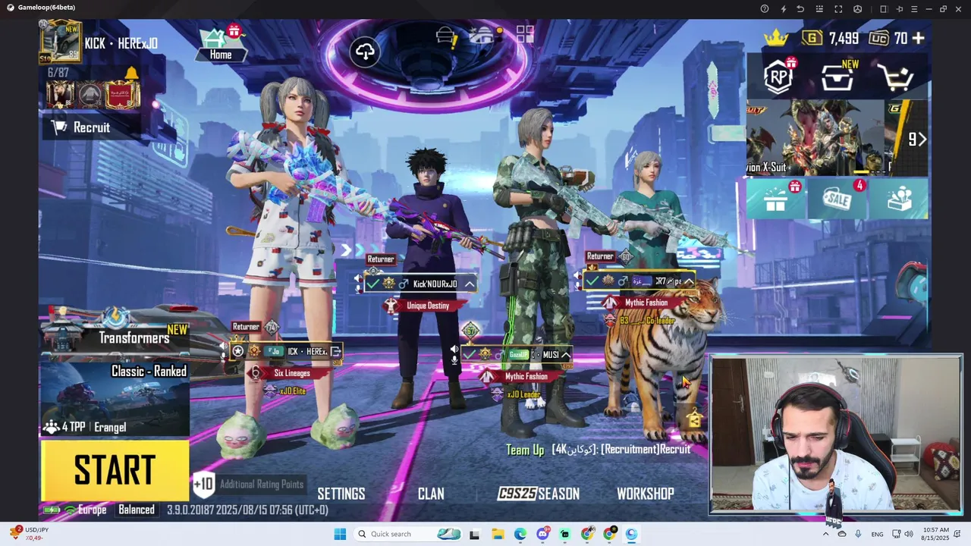Screen dimensions: 971x546
Task: Open File Explorer on taskbar
Action: point(498,534)
